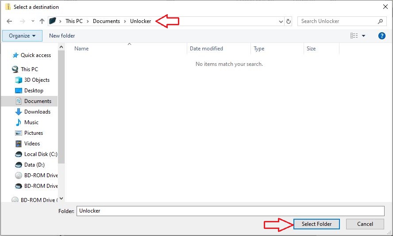Open the view options dropdown arrow

[x=364, y=36]
